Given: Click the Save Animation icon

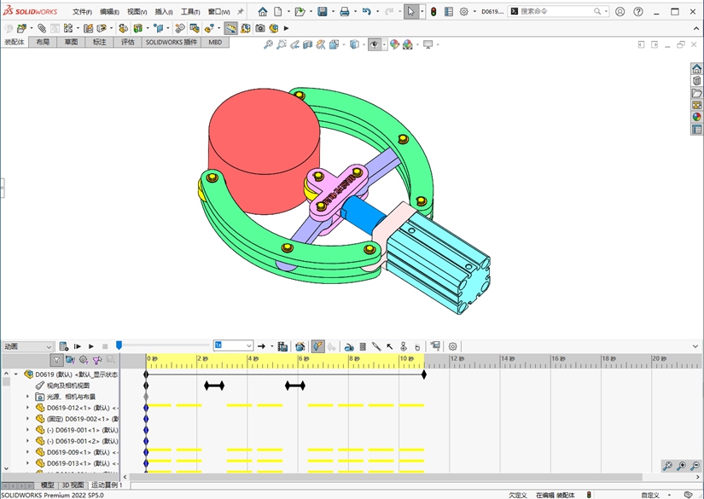Looking at the screenshot, I should click(x=282, y=346).
